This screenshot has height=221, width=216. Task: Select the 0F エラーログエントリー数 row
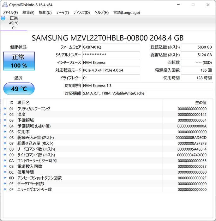pos(105,189)
